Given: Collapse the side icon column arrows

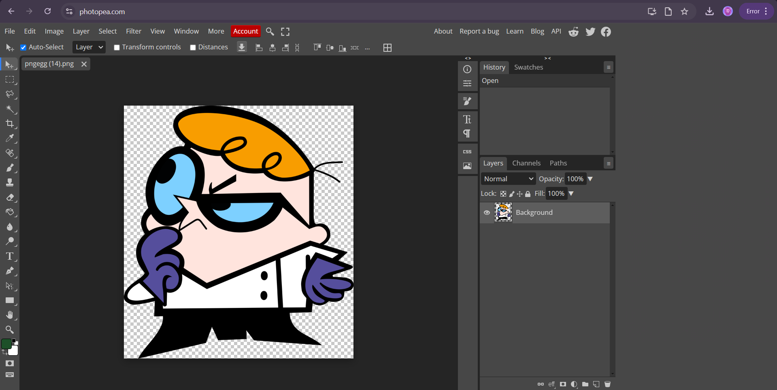Looking at the screenshot, I should tap(468, 58).
